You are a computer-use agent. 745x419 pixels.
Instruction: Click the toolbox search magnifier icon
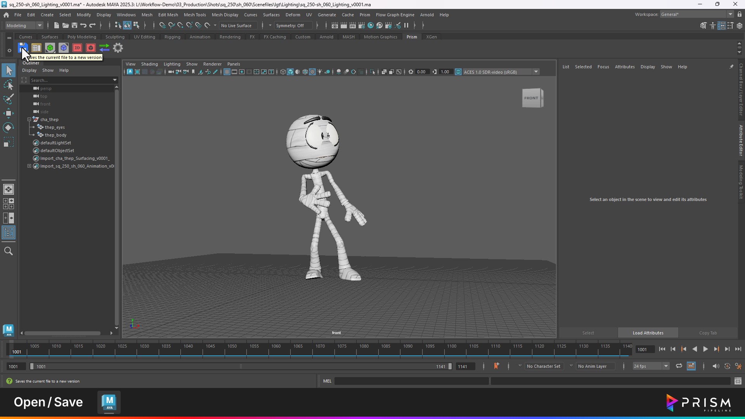9,251
